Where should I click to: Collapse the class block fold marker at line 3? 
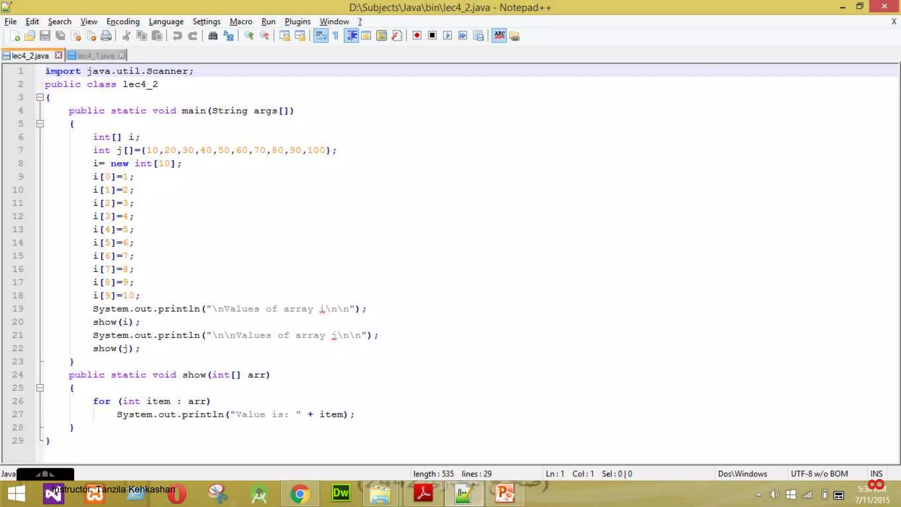click(x=40, y=97)
